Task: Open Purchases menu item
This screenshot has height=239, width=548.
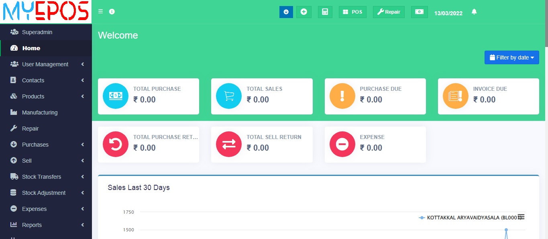Action: [x=46, y=145]
